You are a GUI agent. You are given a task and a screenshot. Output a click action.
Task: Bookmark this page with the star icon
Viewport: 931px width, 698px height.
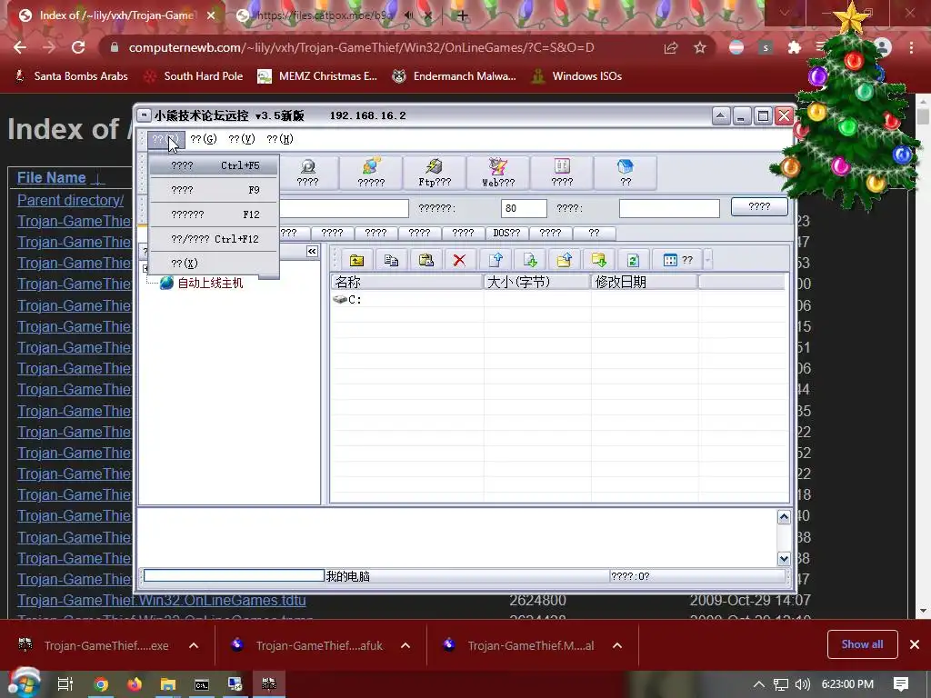click(700, 47)
